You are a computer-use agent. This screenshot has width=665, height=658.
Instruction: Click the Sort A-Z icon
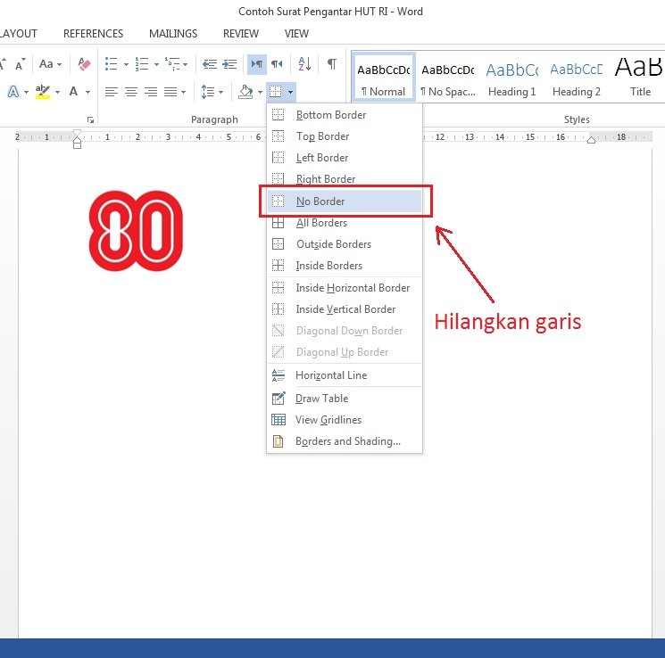(x=304, y=64)
